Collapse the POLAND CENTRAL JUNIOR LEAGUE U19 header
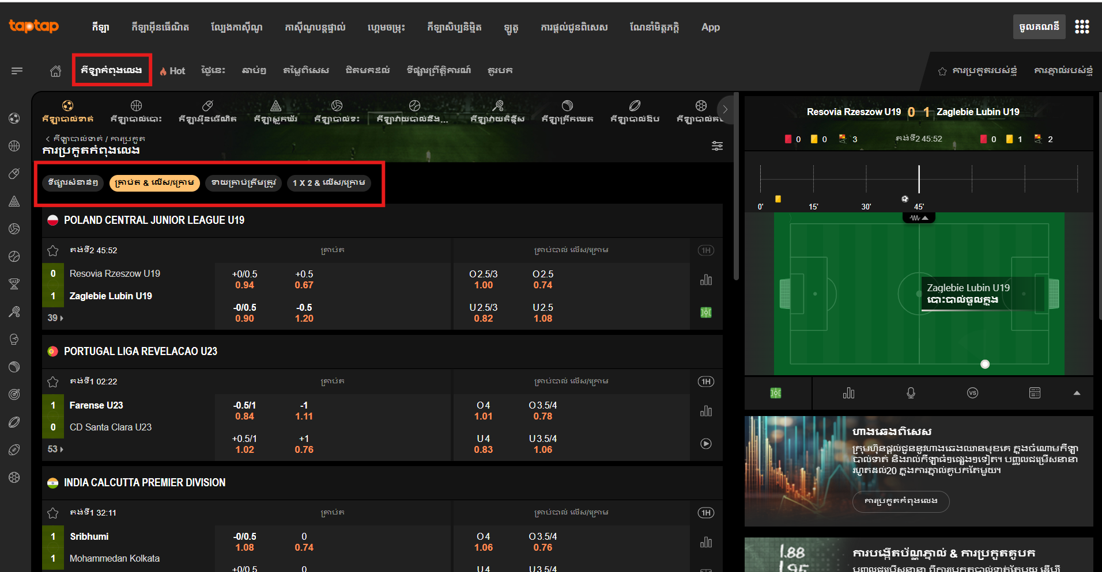The height and width of the screenshot is (572, 1102). click(x=382, y=220)
